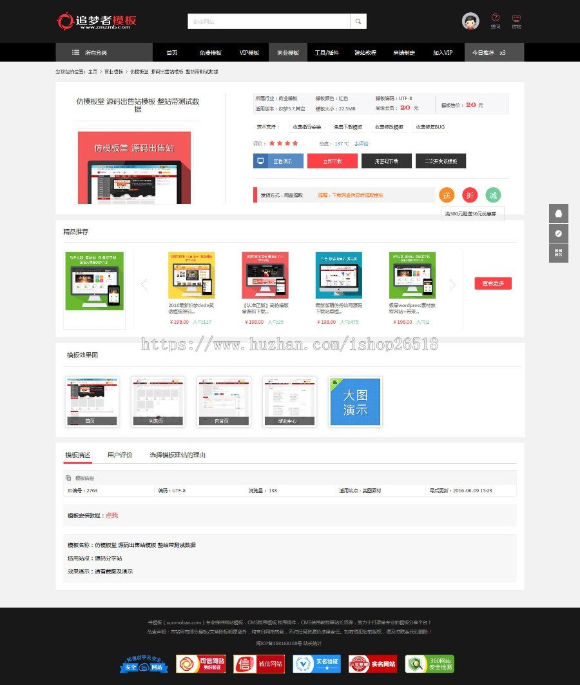Image resolution: width=580 pixels, height=685 pixels.
Task: Open 工具/插件 navigation item
Action: (327, 52)
